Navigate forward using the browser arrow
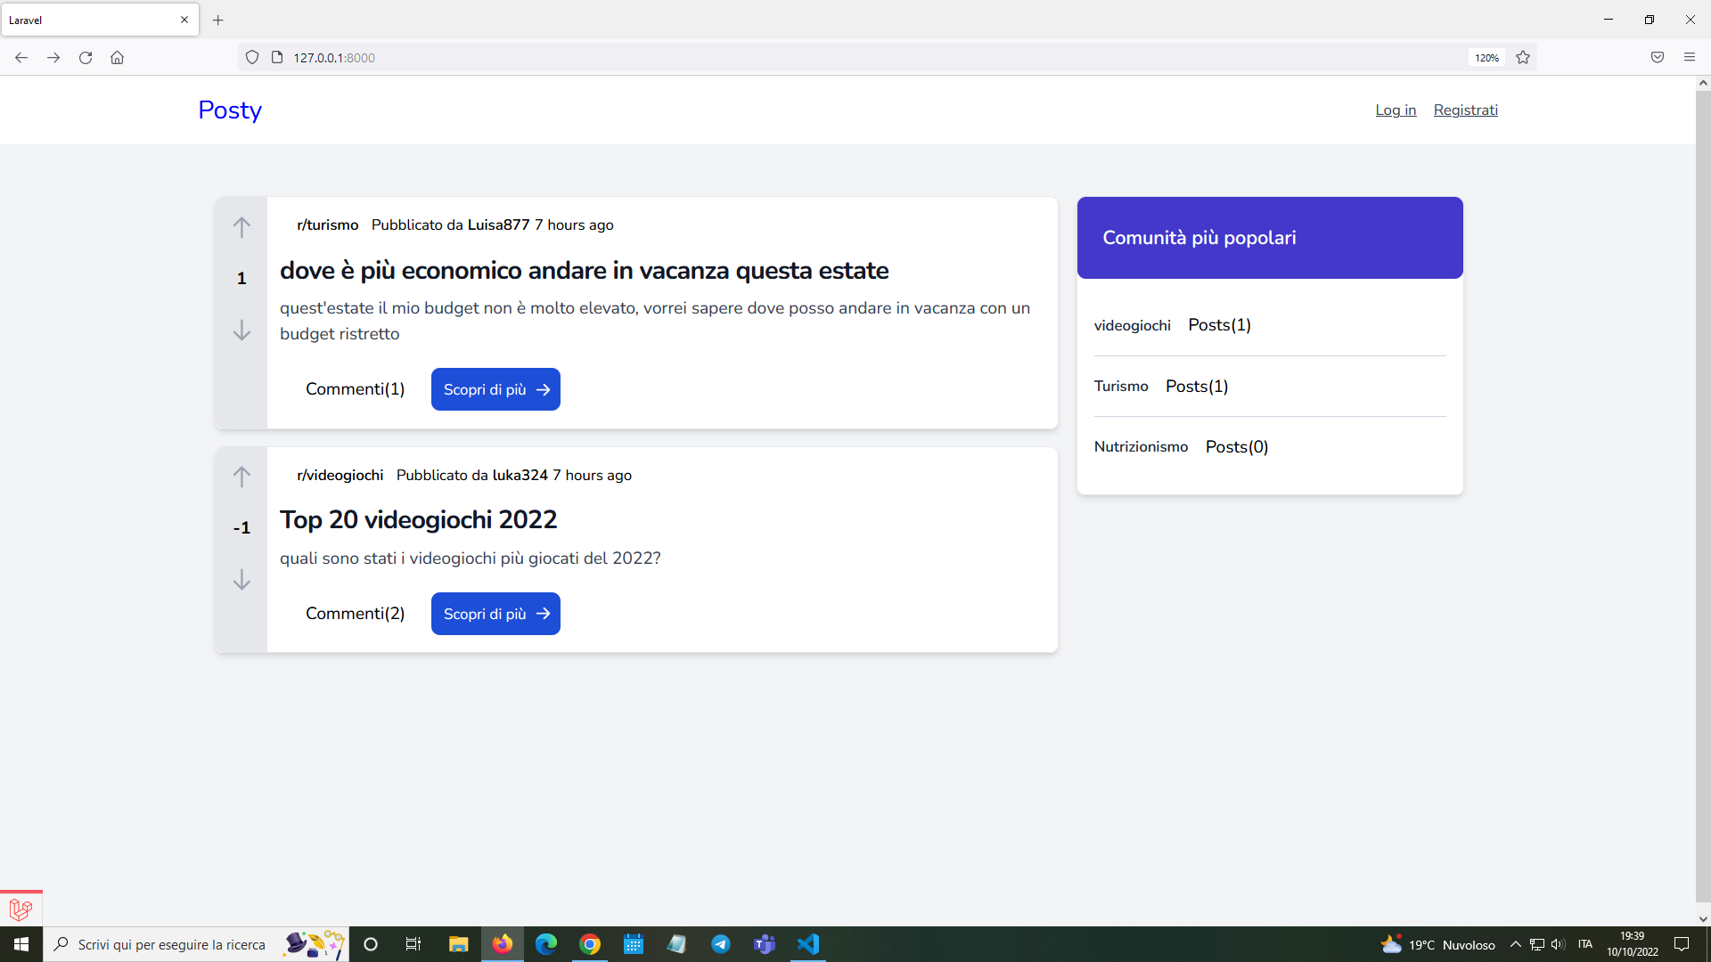The image size is (1711, 962). [53, 57]
